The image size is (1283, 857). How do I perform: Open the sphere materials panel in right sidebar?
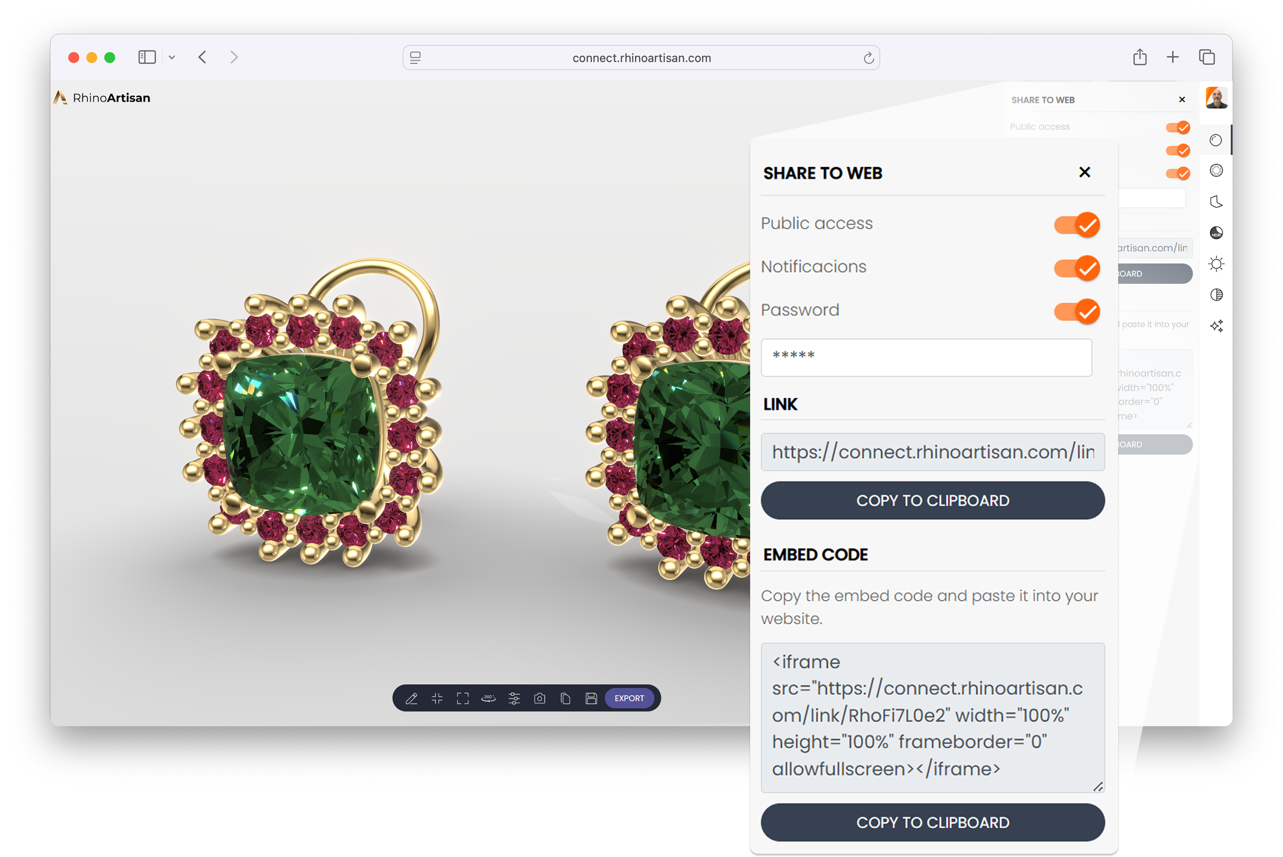tap(1216, 140)
